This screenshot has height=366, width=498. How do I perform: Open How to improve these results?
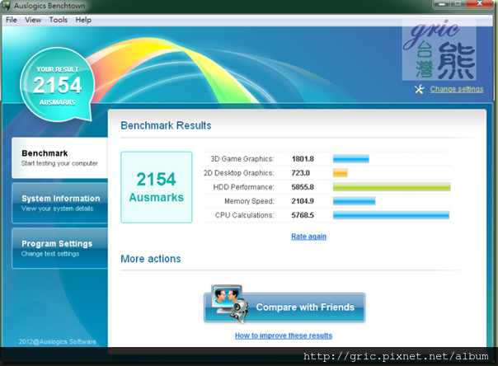pos(284,335)
